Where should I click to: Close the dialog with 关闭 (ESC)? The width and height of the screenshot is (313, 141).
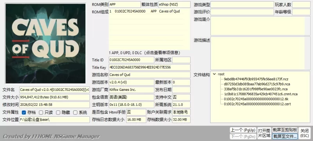pos(305,134)
